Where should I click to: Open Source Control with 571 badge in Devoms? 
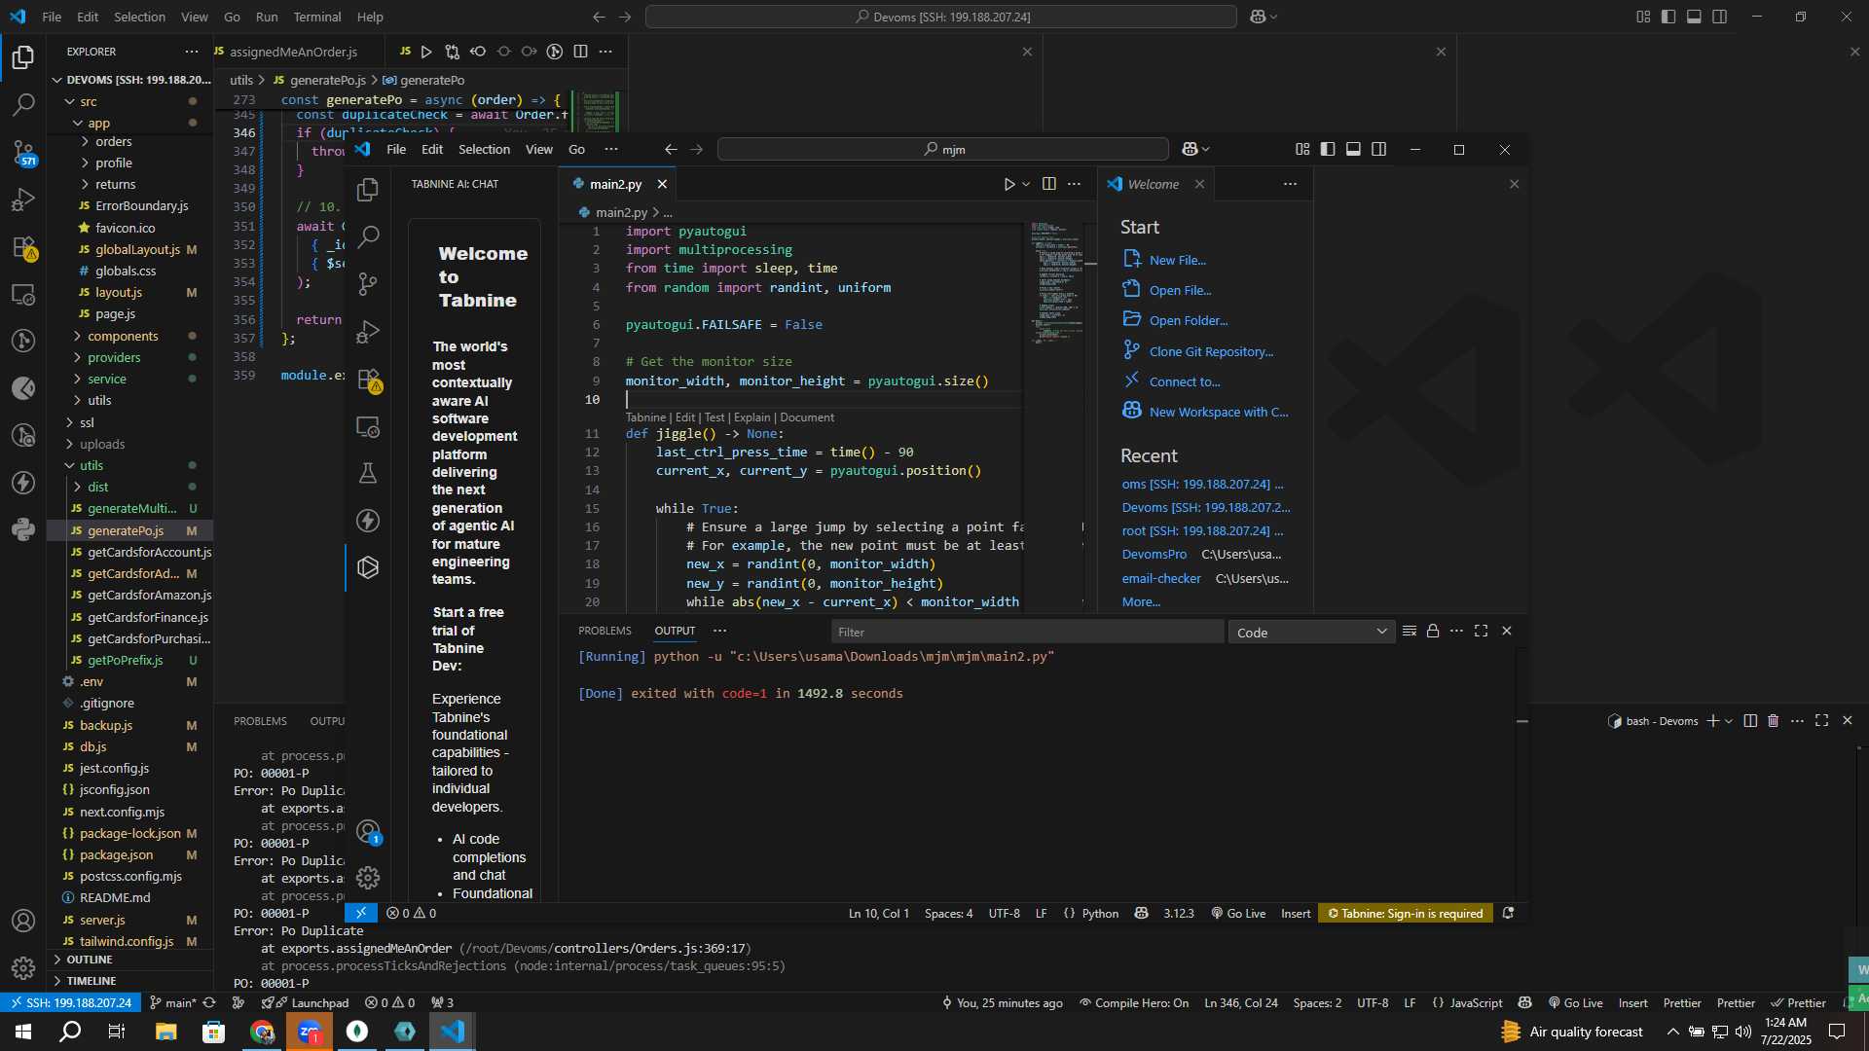coord(23,152)
